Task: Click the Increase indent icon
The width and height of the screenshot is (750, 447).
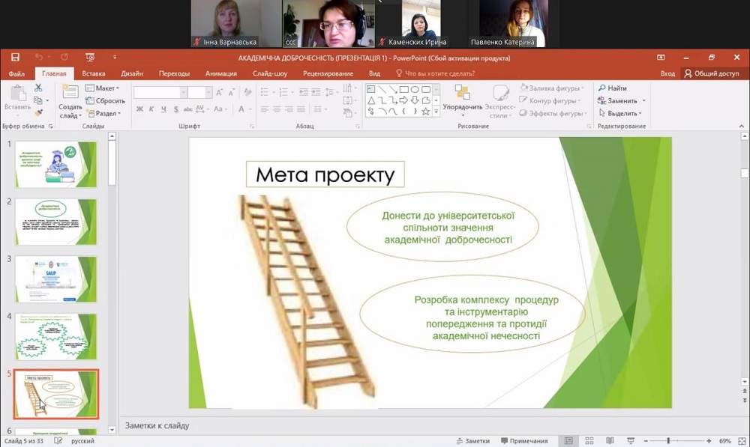Action: click(x=316, y=92)
